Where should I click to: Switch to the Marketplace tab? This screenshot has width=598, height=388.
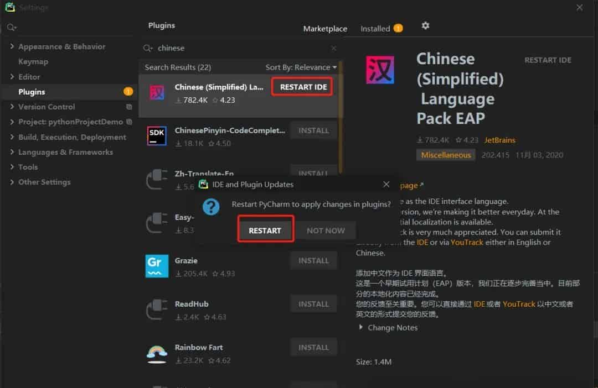pos(325,29)
